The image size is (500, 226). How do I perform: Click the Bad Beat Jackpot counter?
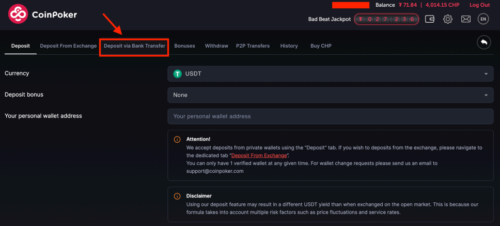tap(386, 19)
